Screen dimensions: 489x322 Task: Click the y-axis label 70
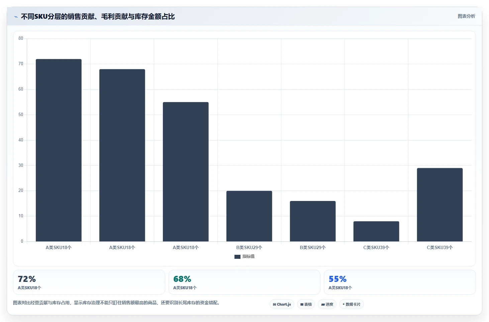pos(21,64)
